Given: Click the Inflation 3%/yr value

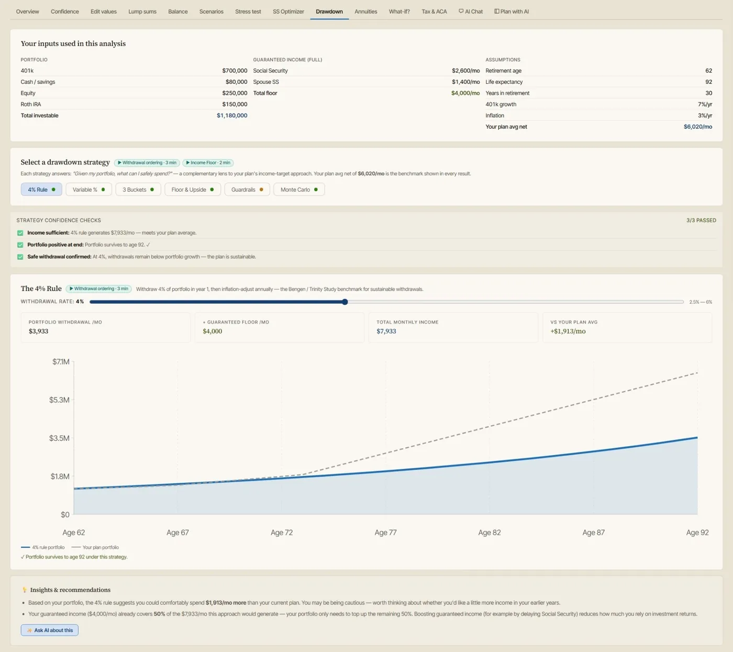Looking at the screenshot, I should click(x=705, y=116).
